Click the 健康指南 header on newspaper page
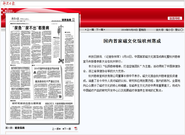The image size is (185, 135). click(x=67, y=20)
